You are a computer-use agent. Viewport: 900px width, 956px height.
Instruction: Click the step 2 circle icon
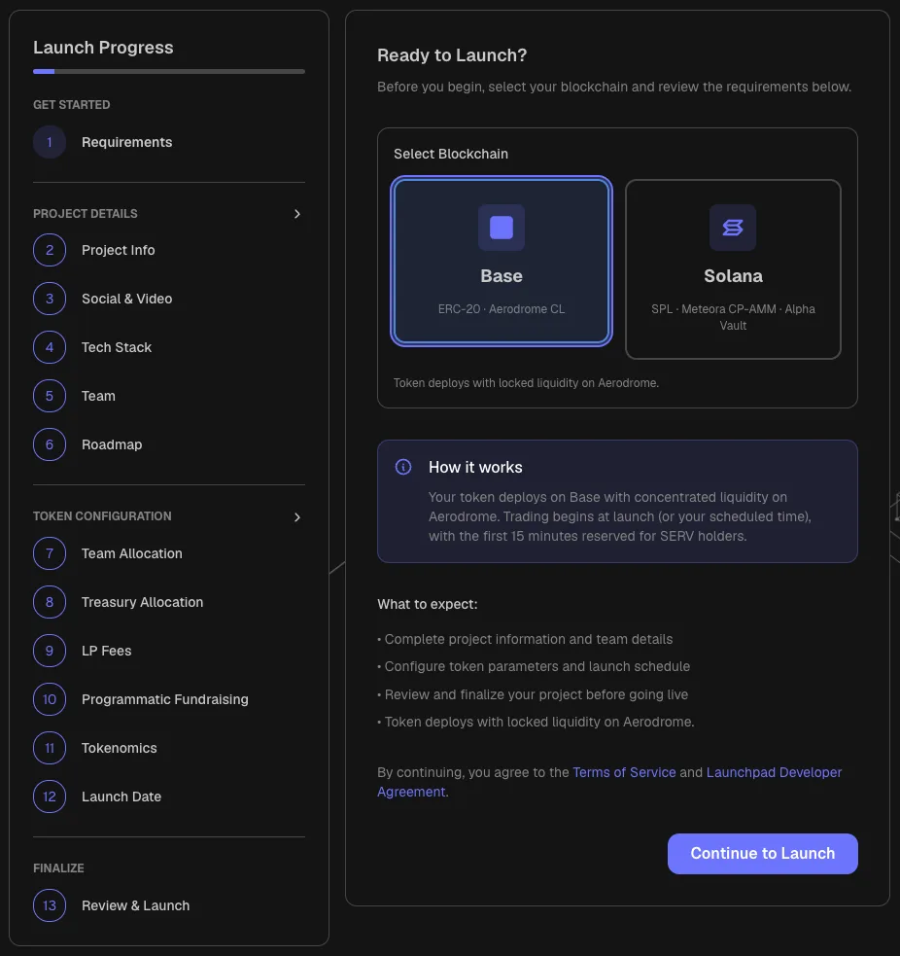[50, 250]
